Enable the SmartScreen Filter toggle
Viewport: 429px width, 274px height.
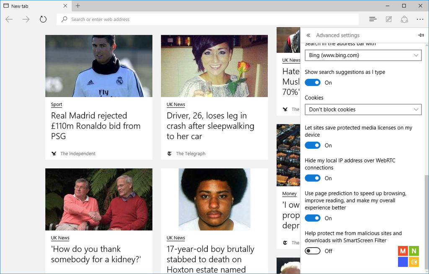click(x=313, y=251)
